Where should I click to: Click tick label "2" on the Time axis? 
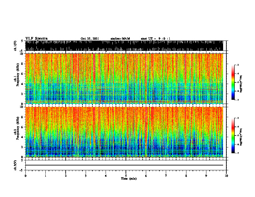pos(66,176)
